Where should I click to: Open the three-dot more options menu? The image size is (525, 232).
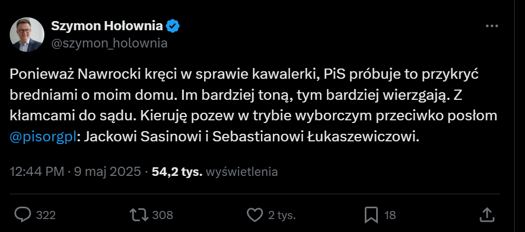(x=491, y=26)
